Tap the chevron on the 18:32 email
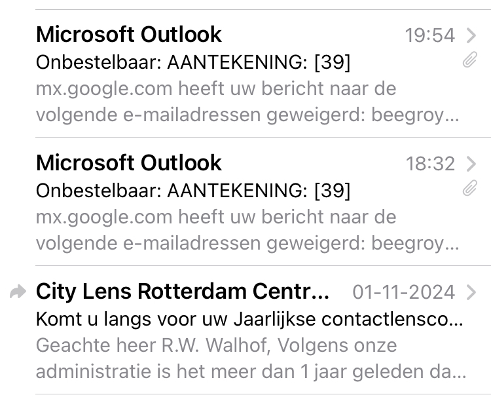This screenshot has width=491, height=418. (x=471, y=163)
